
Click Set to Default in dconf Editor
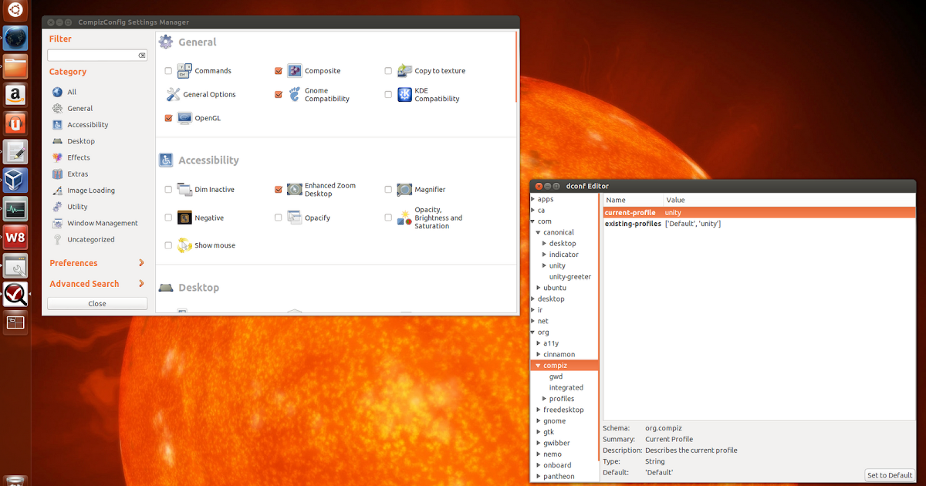890,475
